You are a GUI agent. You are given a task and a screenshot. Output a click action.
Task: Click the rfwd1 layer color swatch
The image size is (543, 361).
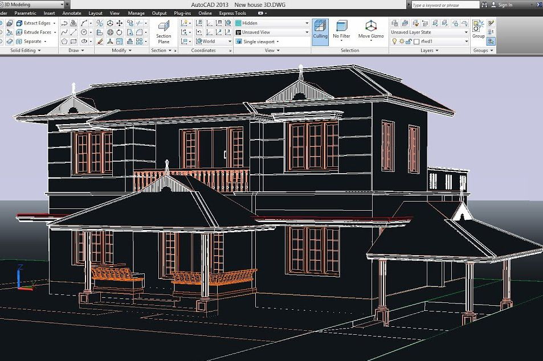pyautogui.click(x=417, y=42)
